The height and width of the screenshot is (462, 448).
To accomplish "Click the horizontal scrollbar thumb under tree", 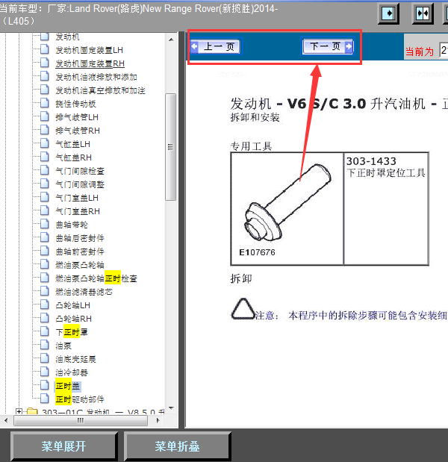I will pos(81,420).
